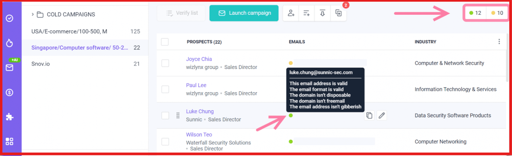Screen dimensions: 512x156
Task: Open the flame warm-up sidebar icon
Action: pos(10,43)
